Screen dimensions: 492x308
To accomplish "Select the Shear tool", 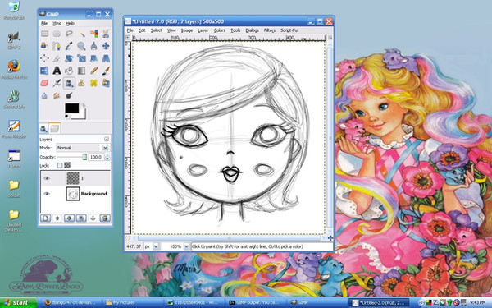I will (93, 58).
